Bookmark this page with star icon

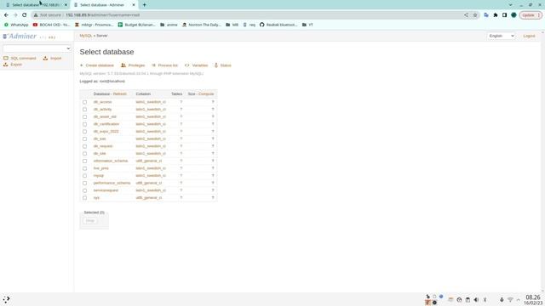click(x=475, y=15)
